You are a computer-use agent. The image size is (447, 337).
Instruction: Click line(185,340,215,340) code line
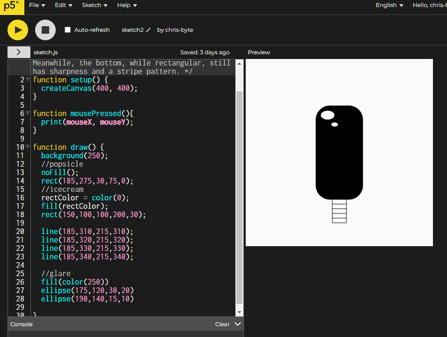point(87,256)
